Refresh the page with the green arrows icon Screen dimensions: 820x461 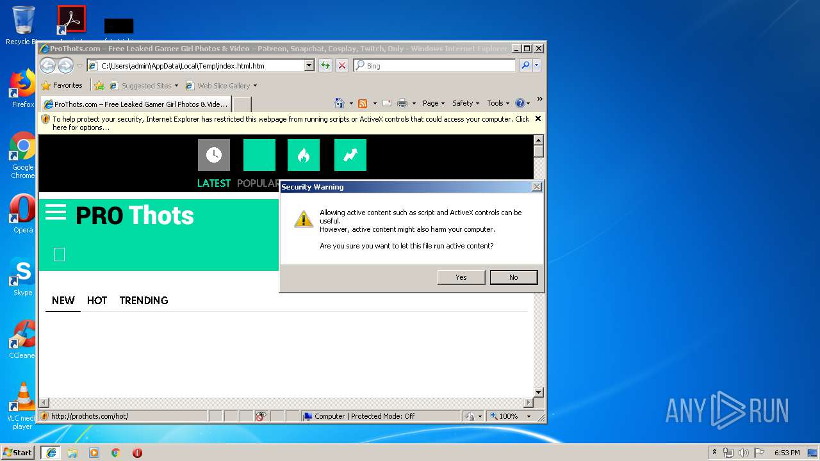tap(325, 65)
